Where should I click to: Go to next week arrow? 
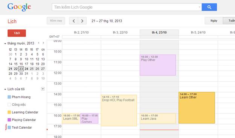click(82, 21)
